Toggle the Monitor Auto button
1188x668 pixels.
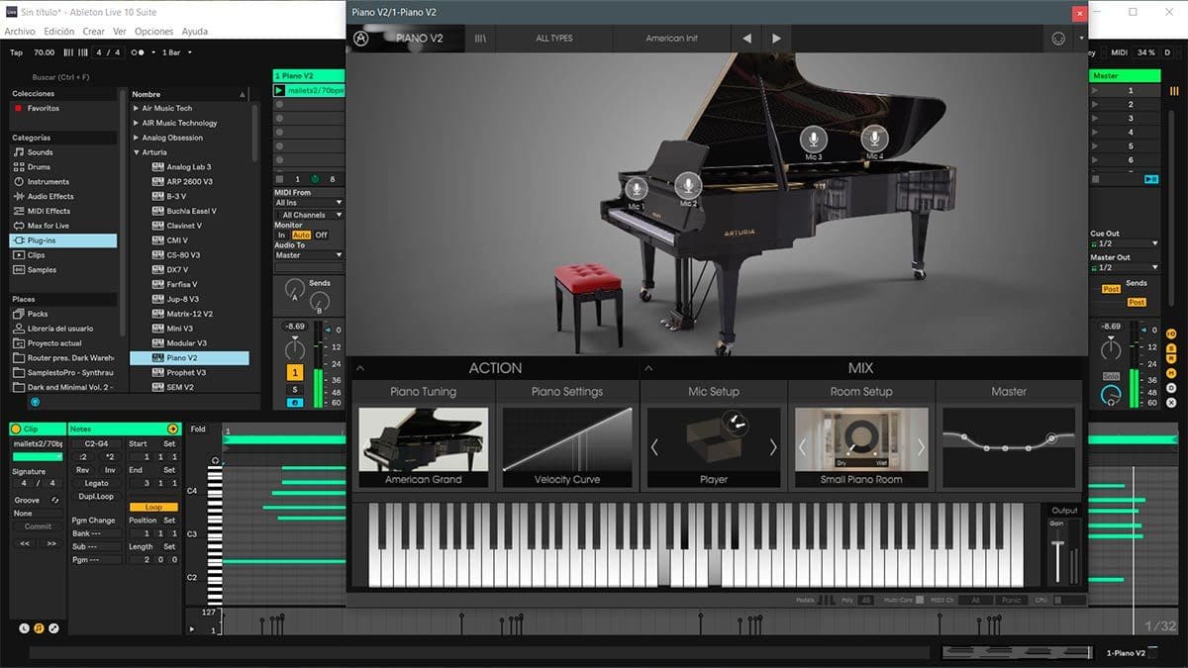[x=301, y=235]
